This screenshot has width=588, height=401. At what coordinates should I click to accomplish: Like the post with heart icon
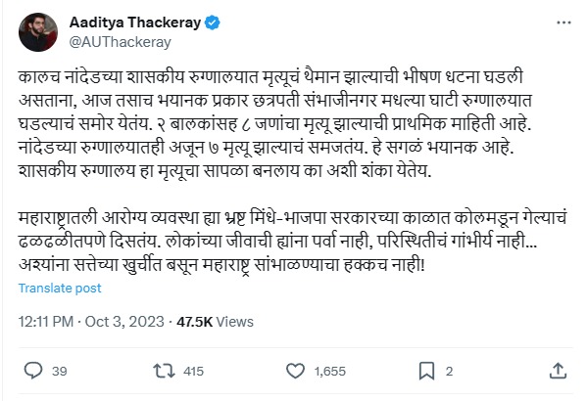point(296,371)
